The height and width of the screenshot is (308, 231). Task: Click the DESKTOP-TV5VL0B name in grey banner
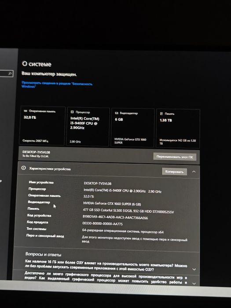[37, 152]
